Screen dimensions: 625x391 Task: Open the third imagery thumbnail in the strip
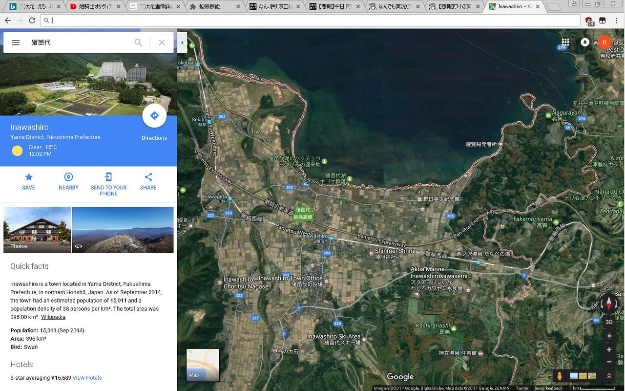point(592,376)
